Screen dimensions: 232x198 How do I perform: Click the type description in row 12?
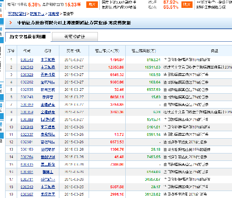click(185, 142)
